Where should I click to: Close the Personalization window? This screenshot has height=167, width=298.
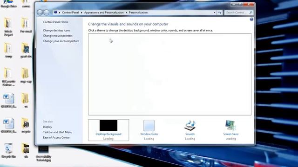pos(249,4)
